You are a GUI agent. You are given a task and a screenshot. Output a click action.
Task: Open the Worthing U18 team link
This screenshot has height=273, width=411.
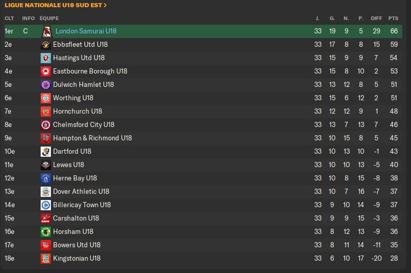tap(73, 98)
